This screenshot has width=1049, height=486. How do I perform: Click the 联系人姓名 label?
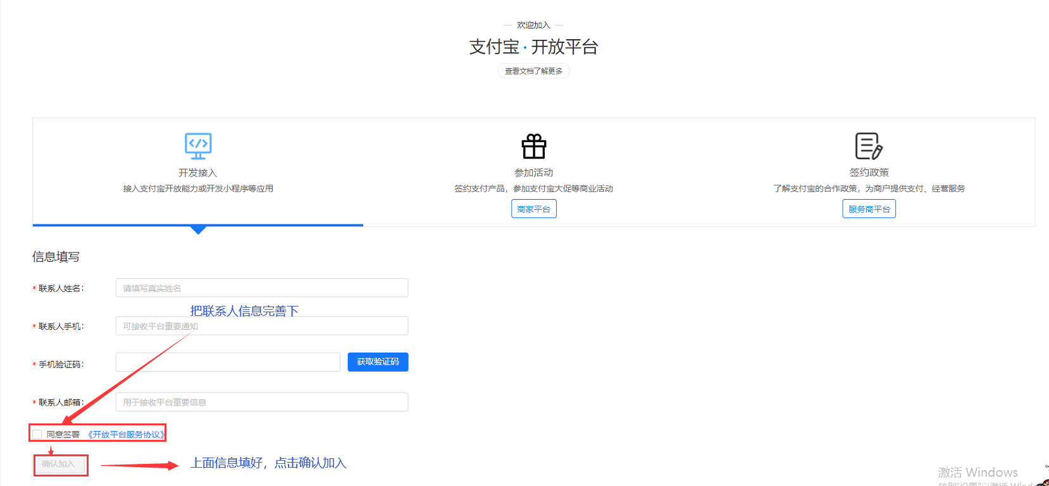click(x=61, y=288)
